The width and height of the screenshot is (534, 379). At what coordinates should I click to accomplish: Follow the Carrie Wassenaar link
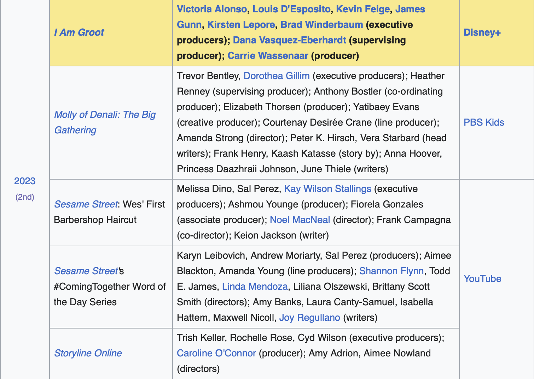[268, 56]
